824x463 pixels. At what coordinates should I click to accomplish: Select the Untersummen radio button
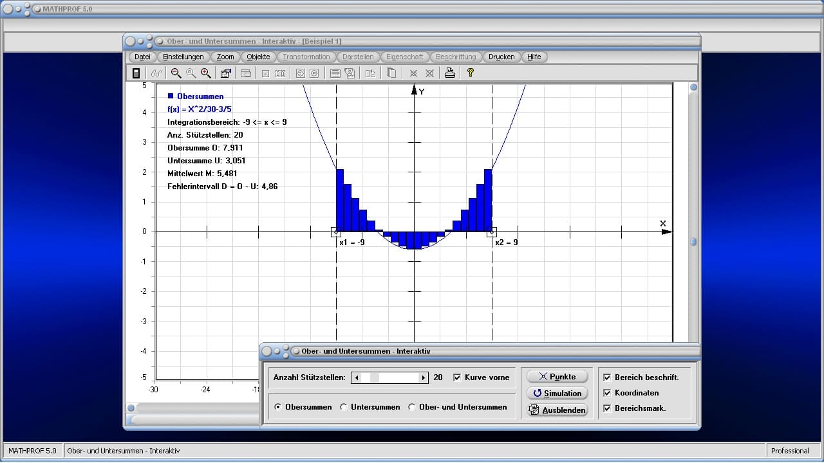click(x=344, y=407)
